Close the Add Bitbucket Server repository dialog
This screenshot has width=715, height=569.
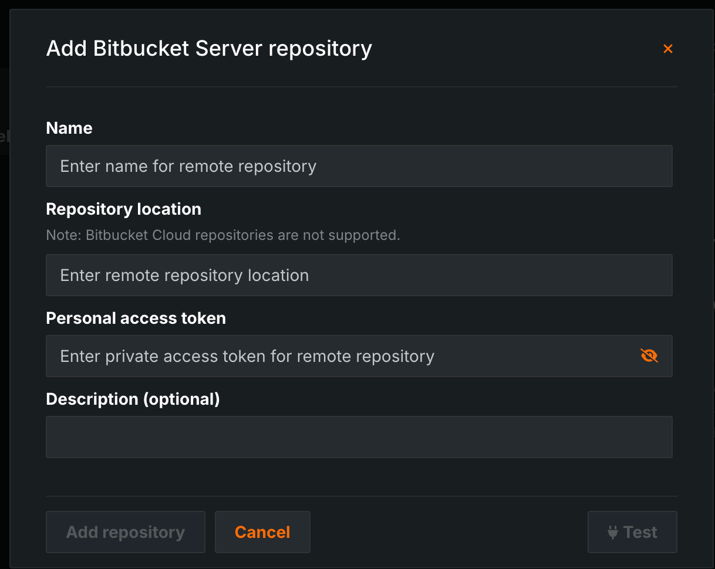pos(667,49)
